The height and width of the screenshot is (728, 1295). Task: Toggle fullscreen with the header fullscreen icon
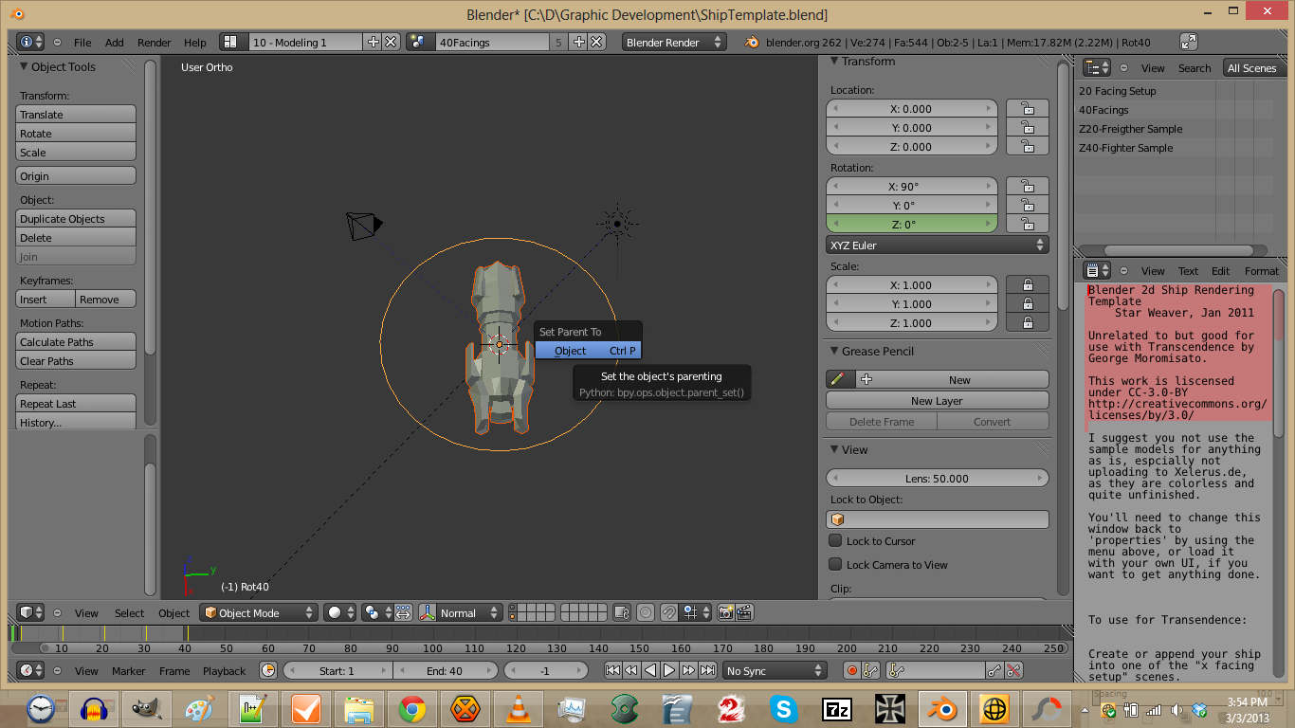(1189, 42)
